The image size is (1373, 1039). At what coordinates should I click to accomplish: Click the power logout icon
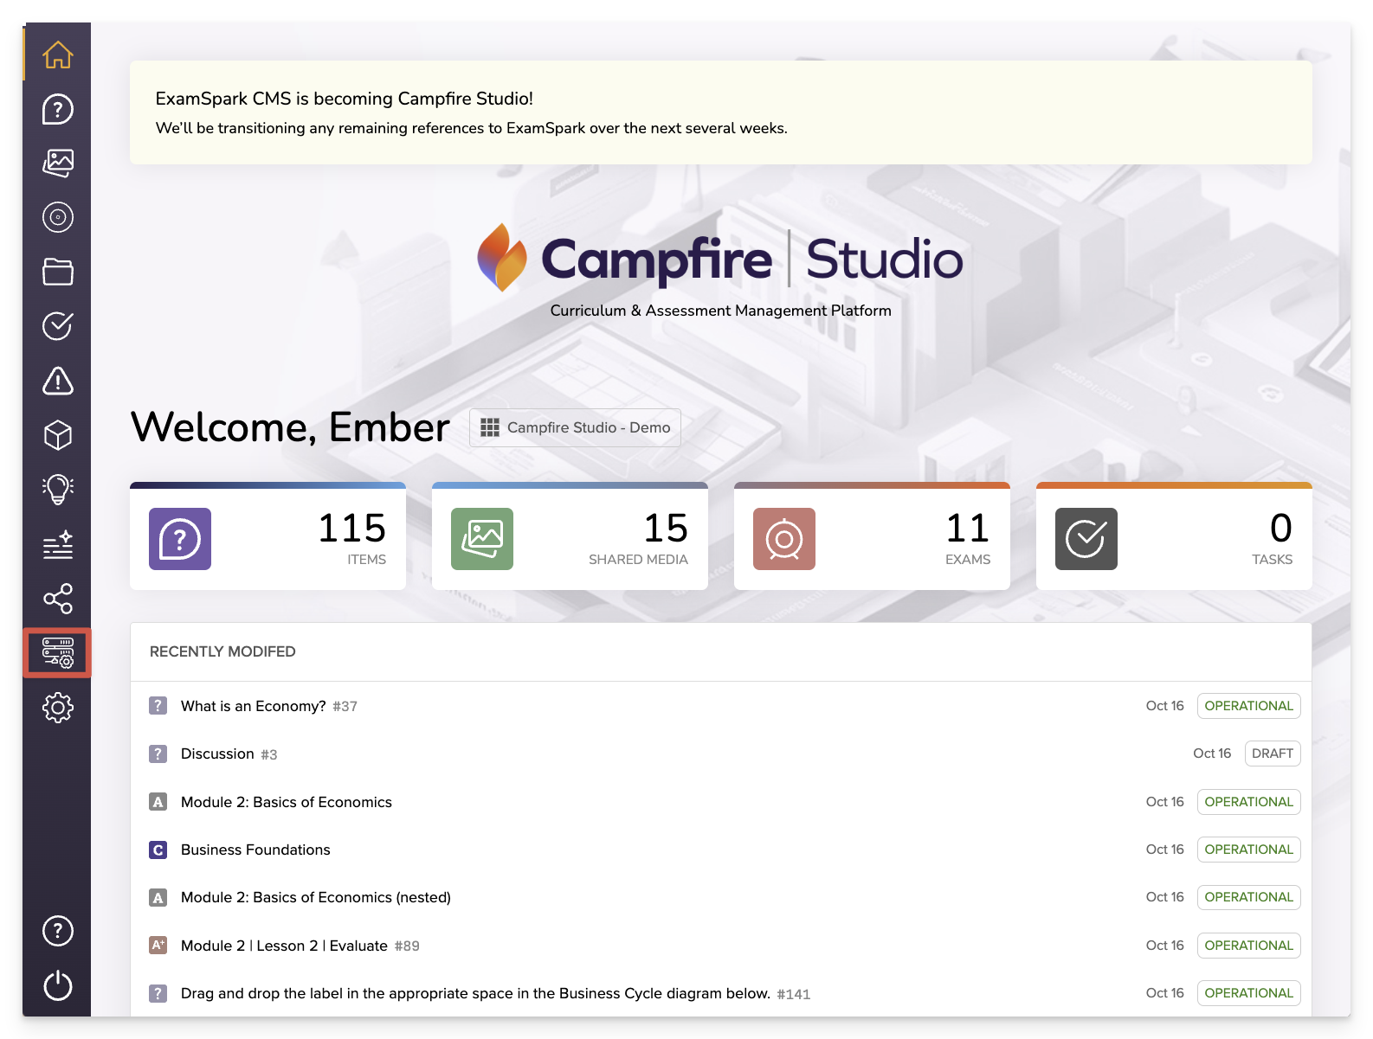click(58, 985)
